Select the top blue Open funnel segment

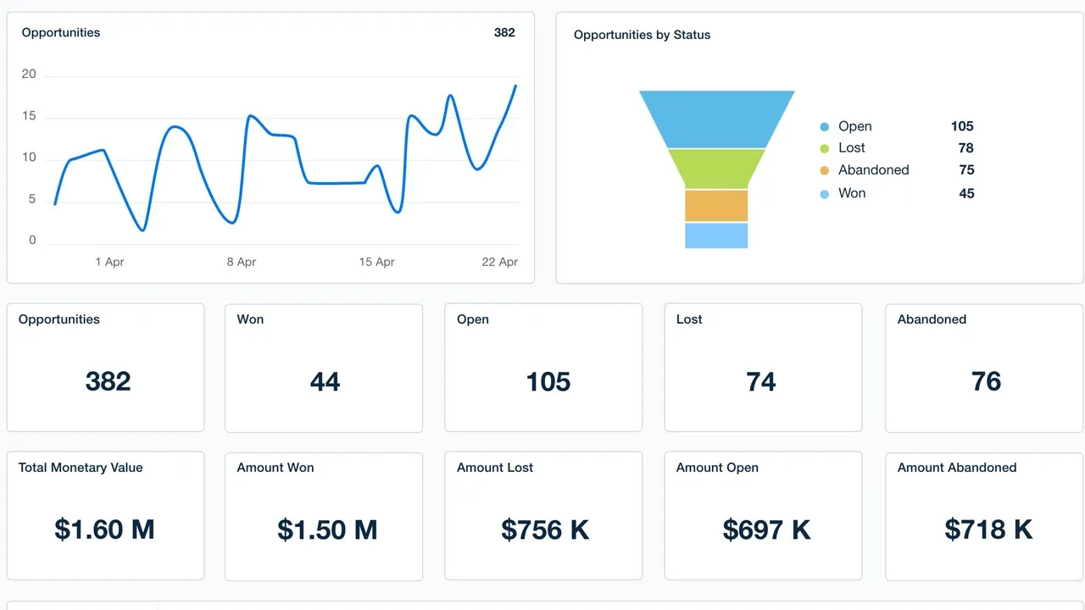pyautogui.click(x=716, y=119)
